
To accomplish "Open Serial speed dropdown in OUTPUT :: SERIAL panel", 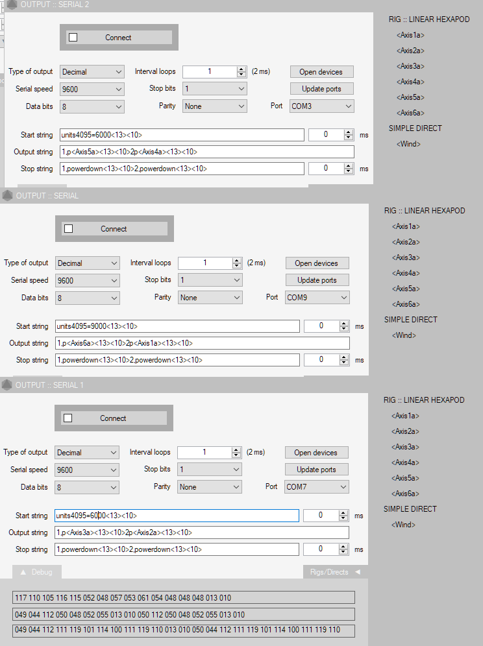I will [x=88, y=281].
